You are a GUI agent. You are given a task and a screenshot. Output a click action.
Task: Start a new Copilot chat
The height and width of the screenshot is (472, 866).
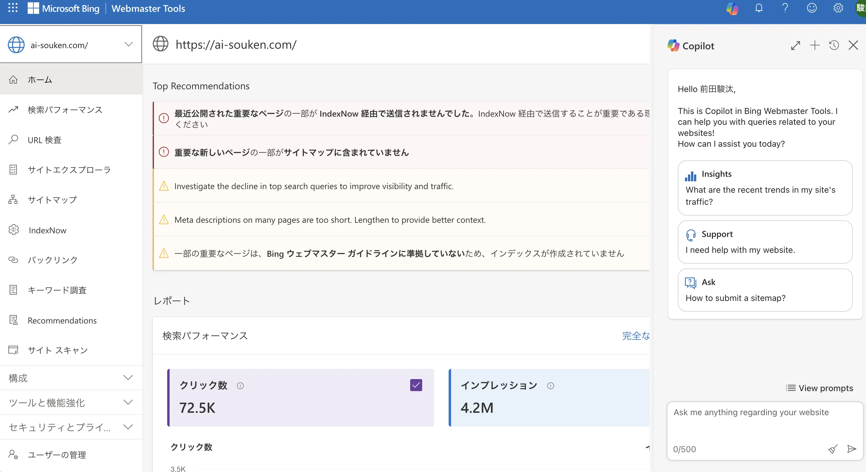pyautogui.click(x=815, y=45)
